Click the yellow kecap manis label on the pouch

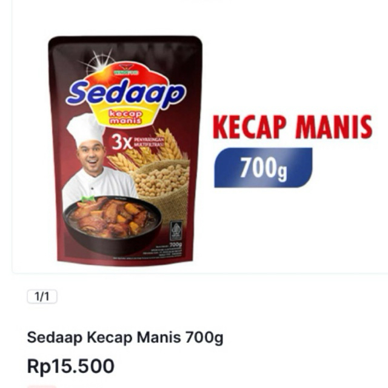click(x=125, y=117)
